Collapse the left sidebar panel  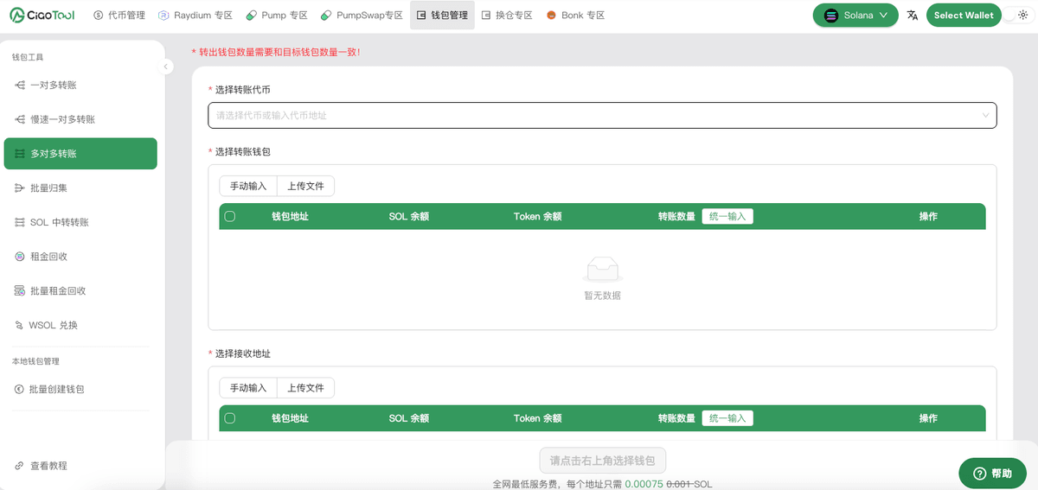click(167, 67)
